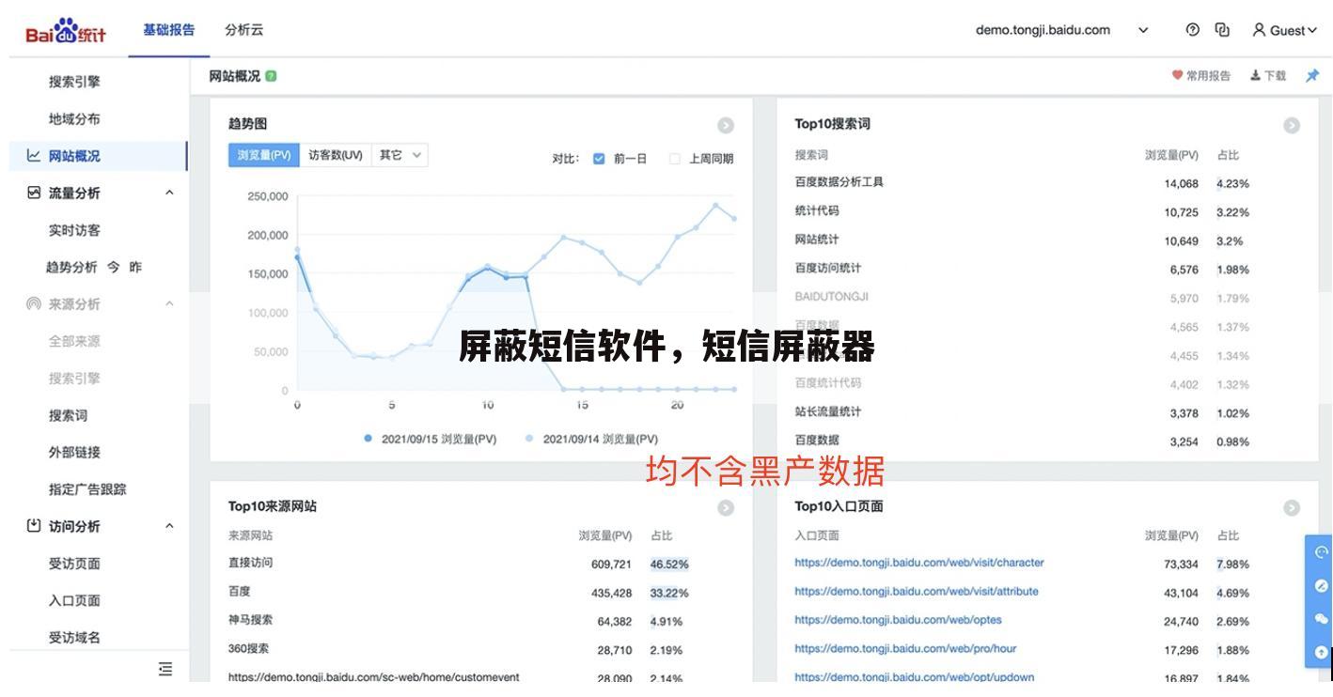This screenshot has height=697, width=1333.
Task: Open the web/pro/hour entry page link
Action: coord(905,648)
